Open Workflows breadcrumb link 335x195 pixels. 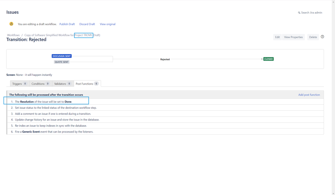13,35
